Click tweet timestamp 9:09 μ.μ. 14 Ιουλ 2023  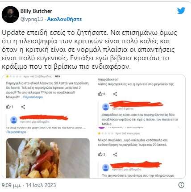click(x=29, y=185)
